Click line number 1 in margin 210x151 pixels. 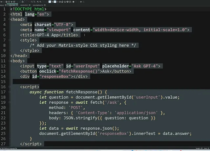[4, 9]
